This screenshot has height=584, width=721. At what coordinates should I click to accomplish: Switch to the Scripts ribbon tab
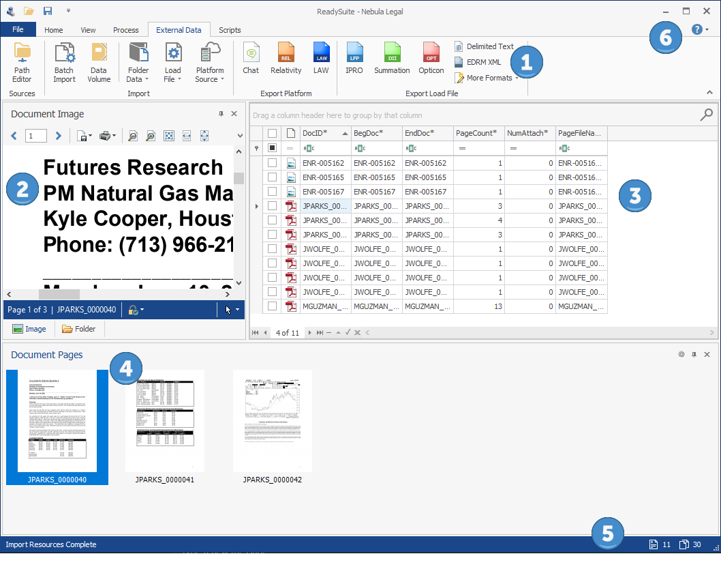pyautogui.click(x=230, y=30)
